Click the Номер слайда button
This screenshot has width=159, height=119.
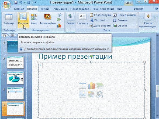pos(125,15)
